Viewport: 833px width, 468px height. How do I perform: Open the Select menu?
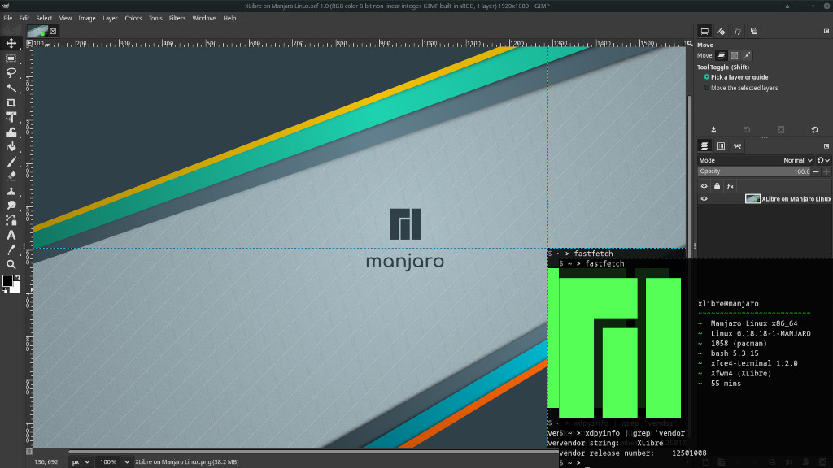tap(44, 18)
